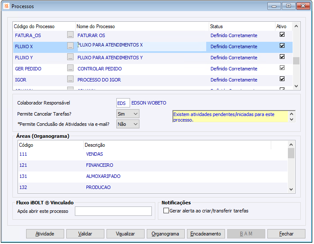Click the process list scroll up arrow
Viewport: 314px width, 244px height.
tap(296, 26)
